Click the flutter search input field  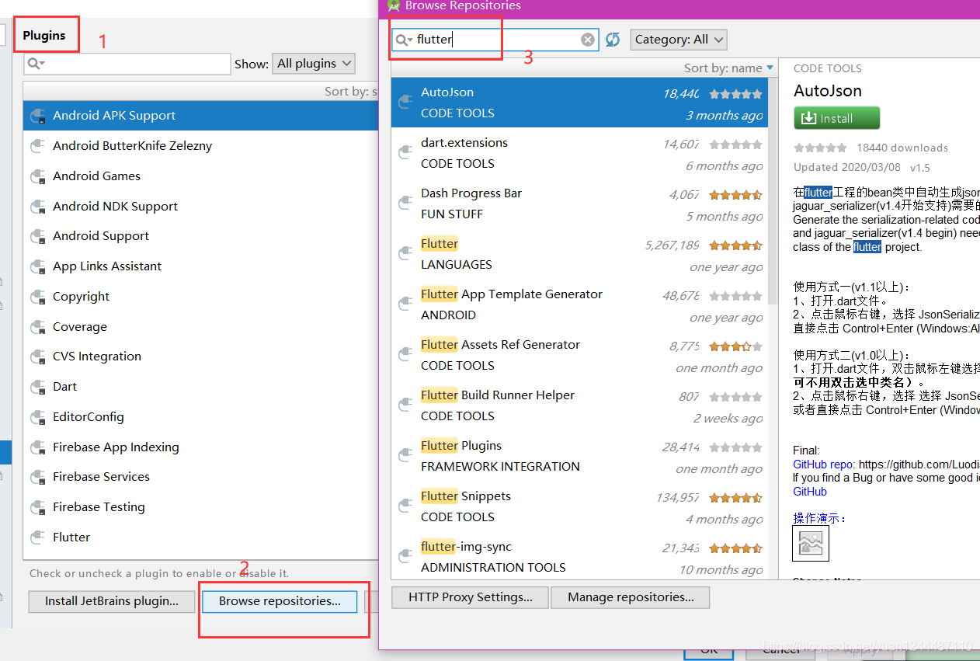(497, 40)
